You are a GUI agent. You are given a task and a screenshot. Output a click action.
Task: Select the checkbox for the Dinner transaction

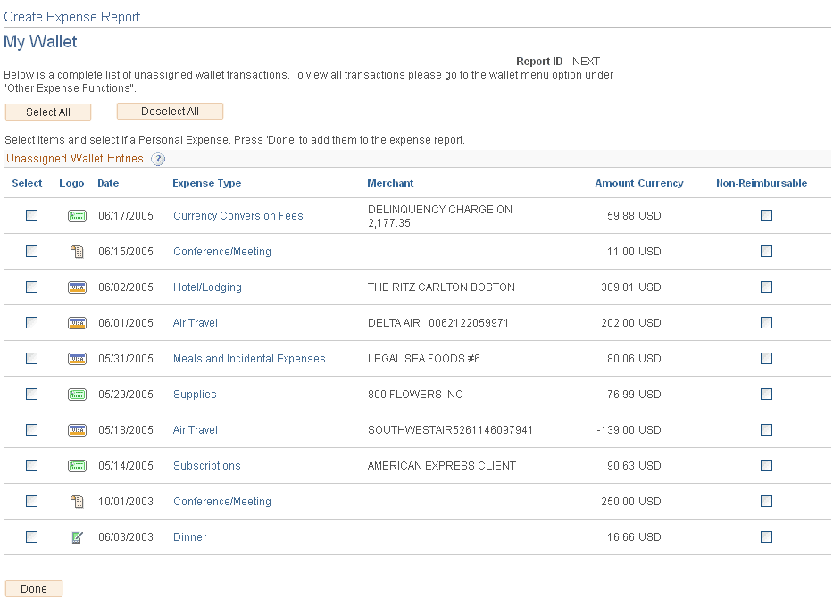31,536
